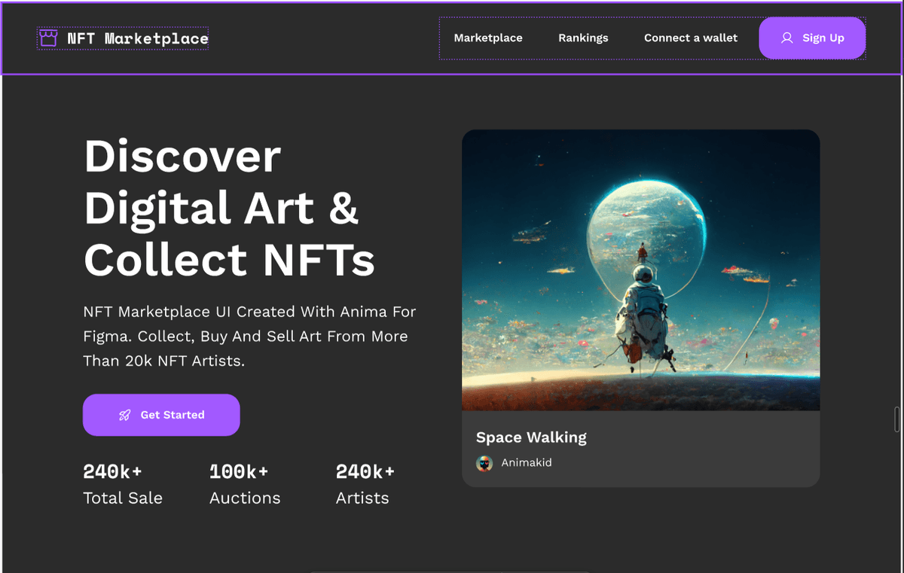Image resolution: width=904 pixels, height=573 pixels.
Task: Click the Animakid creator name
Action: 527,462
